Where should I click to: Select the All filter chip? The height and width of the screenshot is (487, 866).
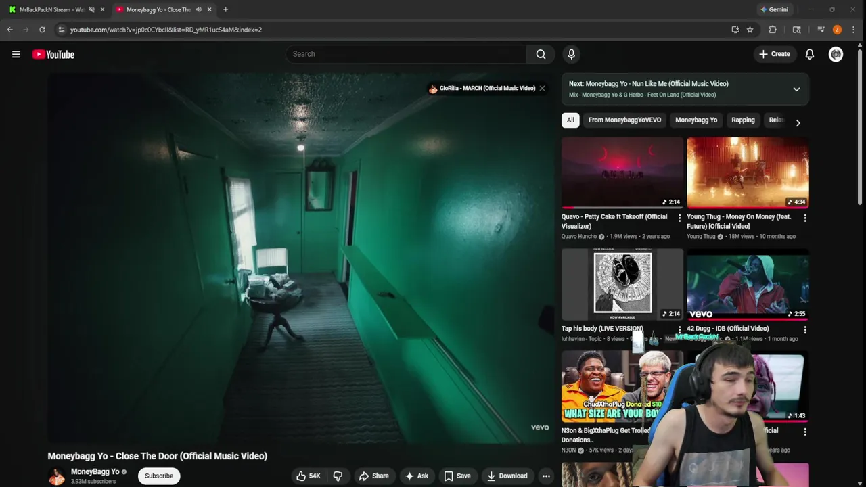[570, 120]
